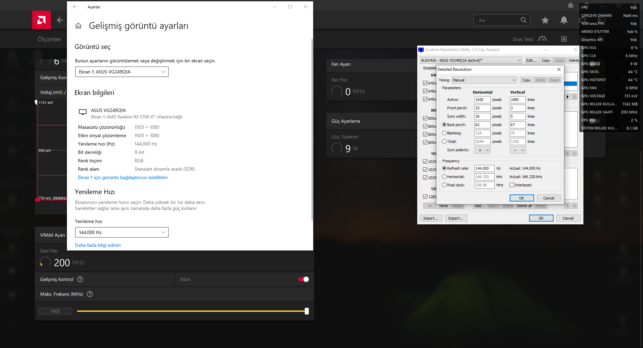This screenshot has width=643, height=348.
Task: Click Edit... button in CRU
Action: coord(531,60)
